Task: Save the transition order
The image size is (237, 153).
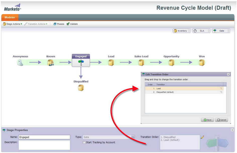Action: point(207,120)
